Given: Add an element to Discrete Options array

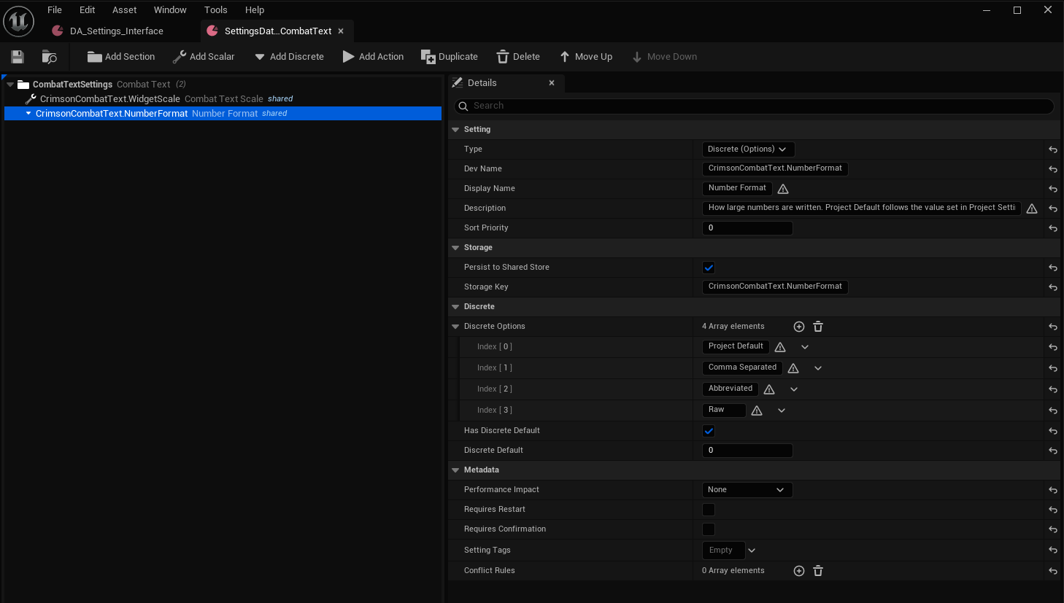Looking at the screenshot, I should point(799,327).
